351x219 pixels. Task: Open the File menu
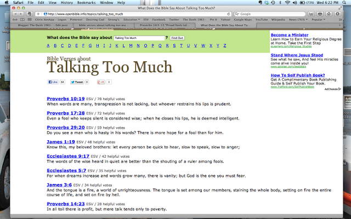coord(31,2)
